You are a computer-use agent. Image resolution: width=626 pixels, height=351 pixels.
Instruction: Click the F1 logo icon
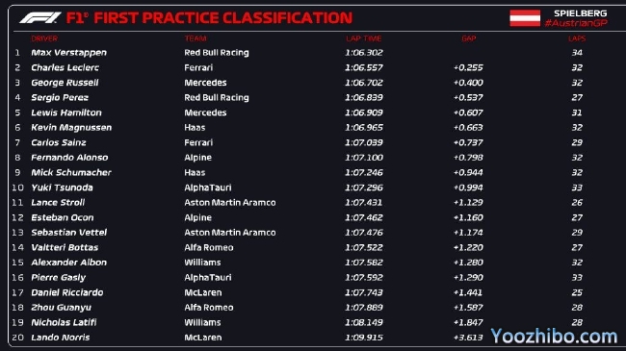40,18
